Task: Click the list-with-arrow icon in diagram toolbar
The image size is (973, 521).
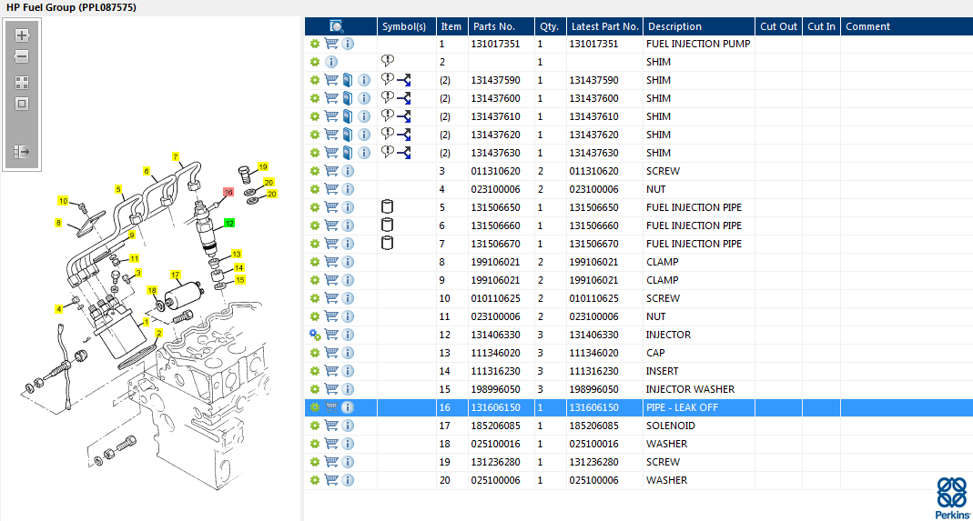Action: (x=22, y=152)
